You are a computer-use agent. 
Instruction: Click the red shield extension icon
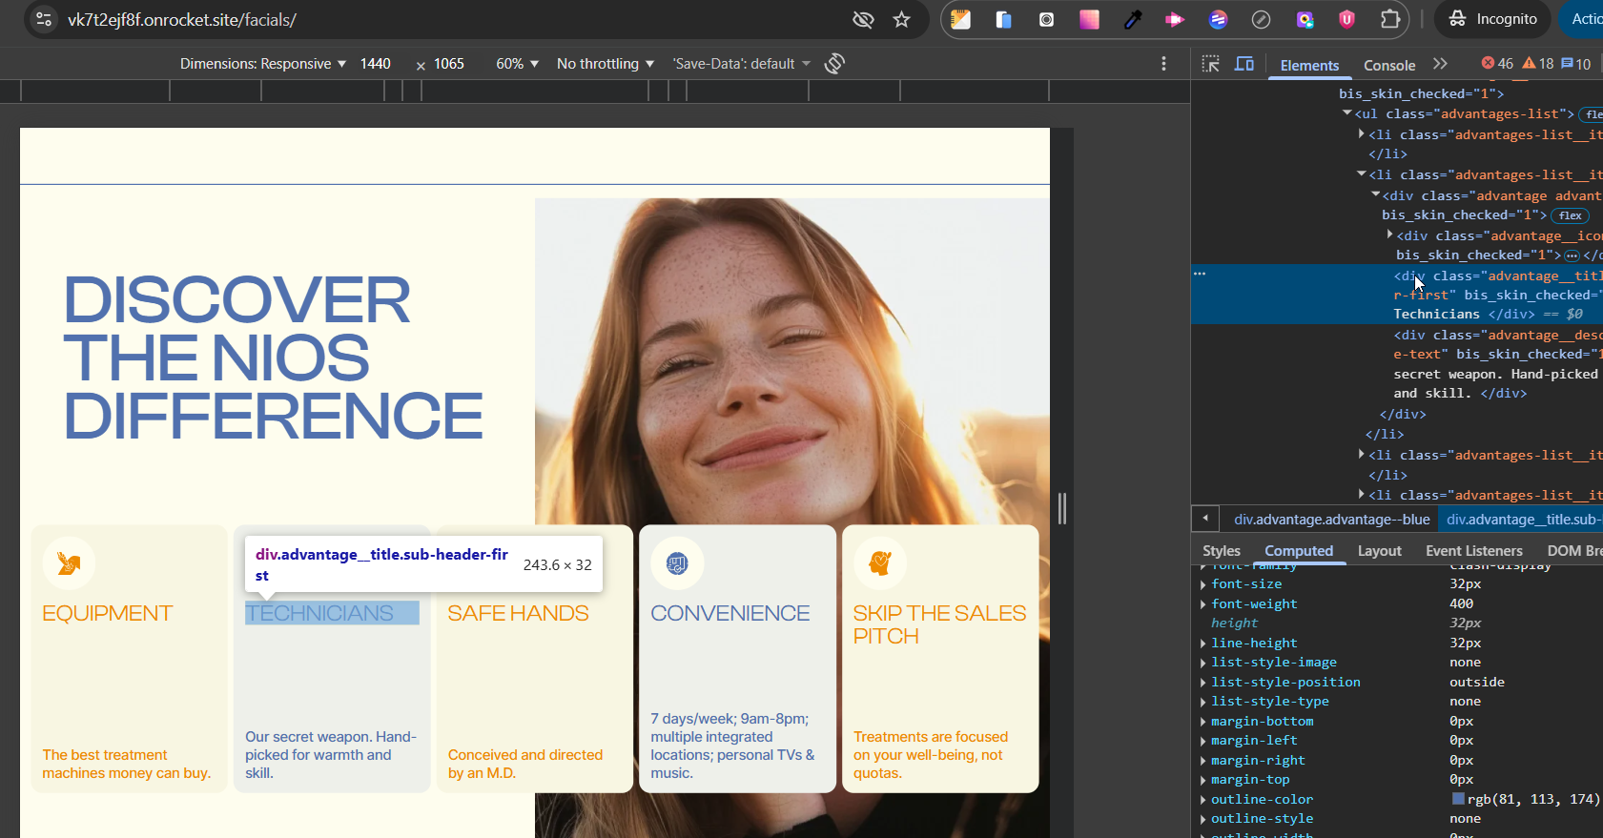(x=1346, y=19)
